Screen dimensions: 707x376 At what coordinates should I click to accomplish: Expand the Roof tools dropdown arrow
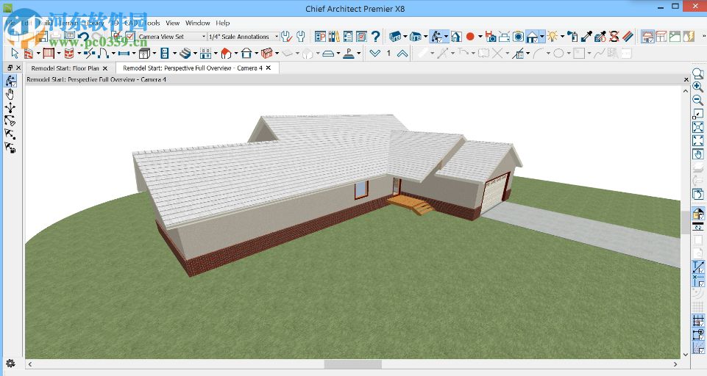(x=236, y=54)
